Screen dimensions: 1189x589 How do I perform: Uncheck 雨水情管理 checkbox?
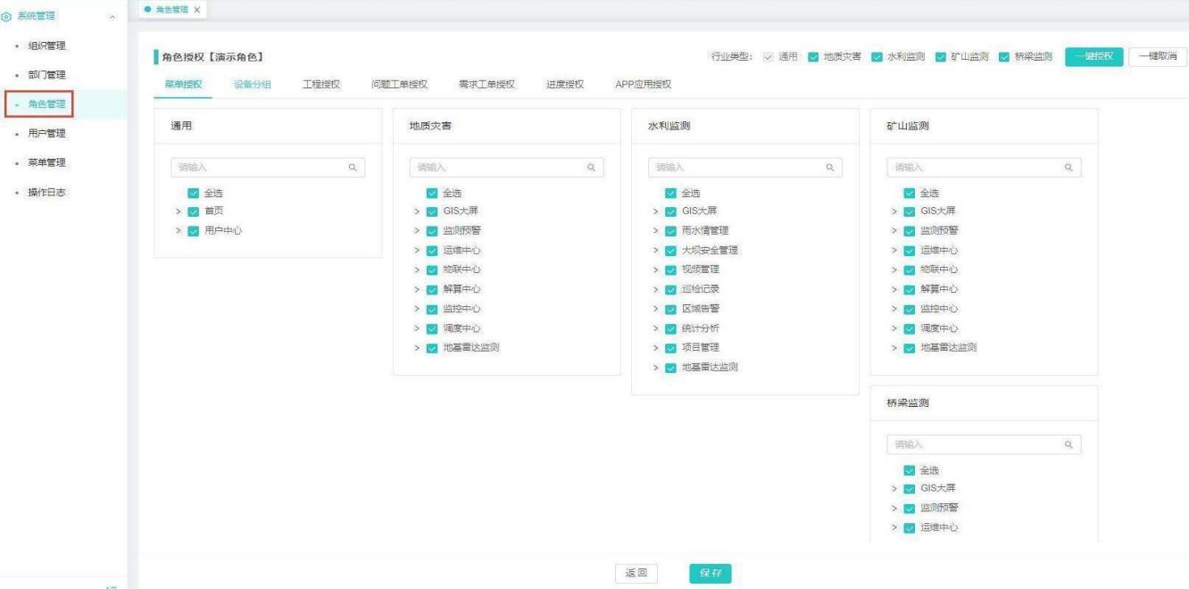pyautogui.click(x=670, y=230)
